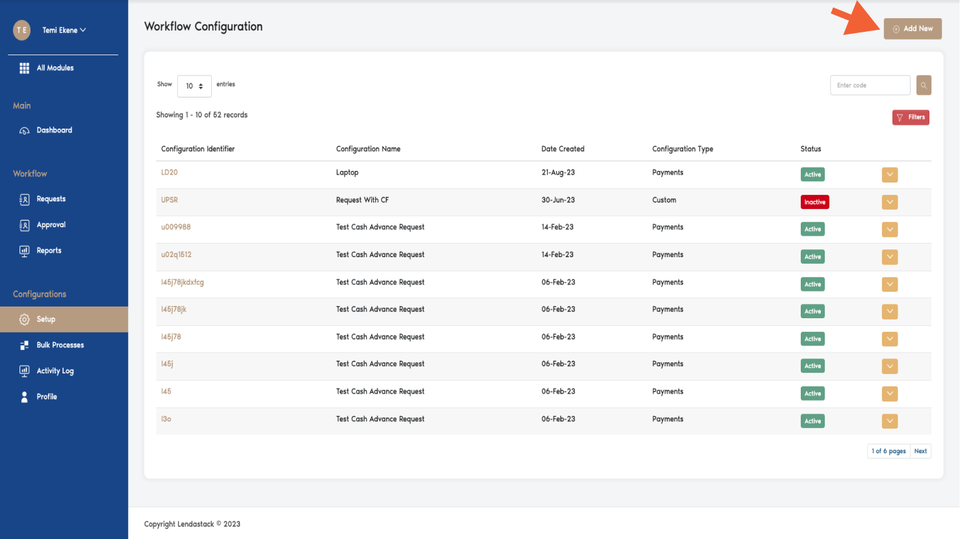Click the Add New button

click(913, 29)
